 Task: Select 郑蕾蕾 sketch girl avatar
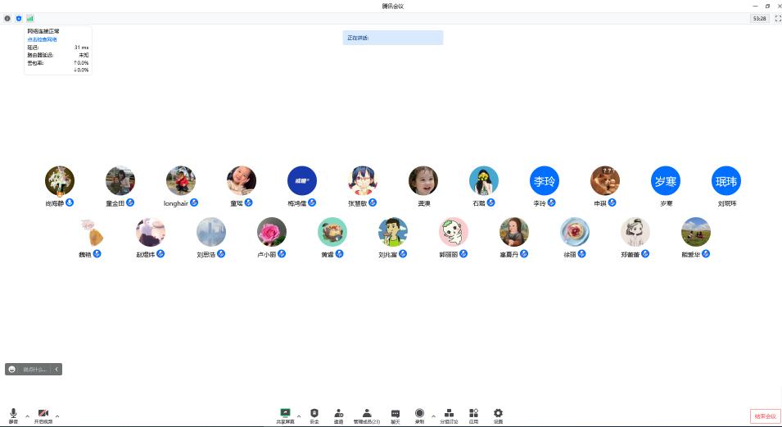[635, 232]
